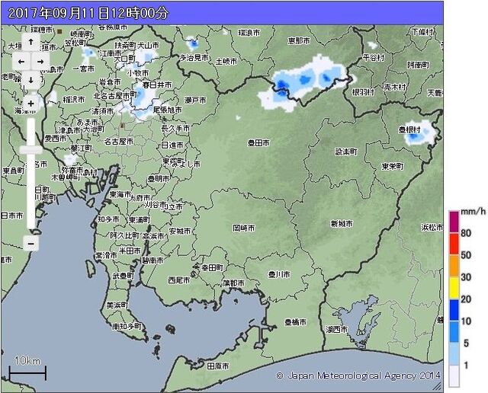Click the 田原市 map label
Image resolution: width=488 pixels, height=393 pixels.
click(x=218, y=366)
